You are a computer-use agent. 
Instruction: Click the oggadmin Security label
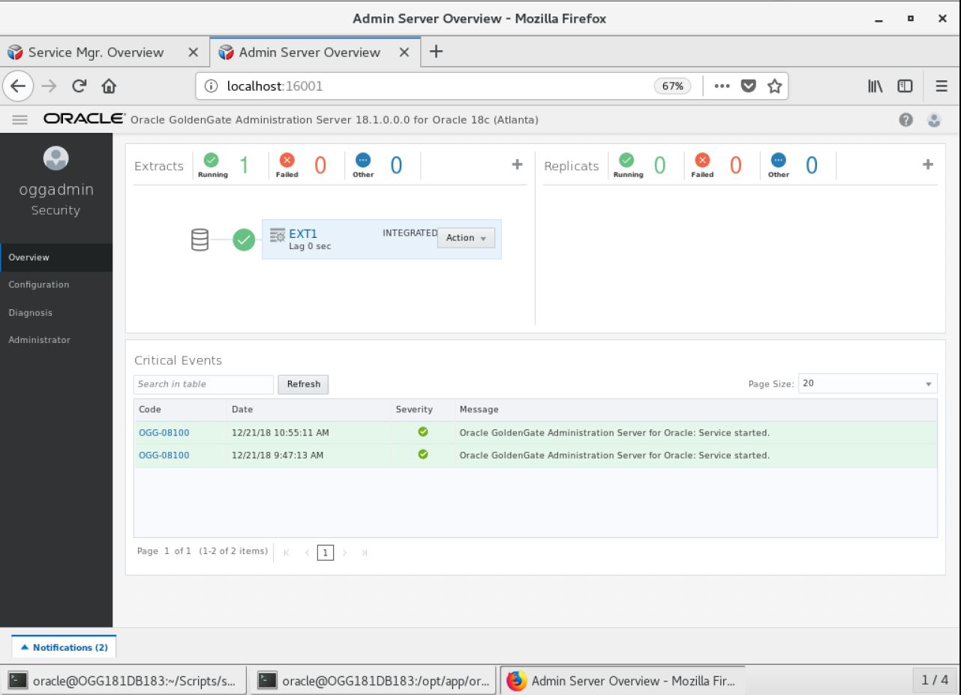[x=56, y=210]
